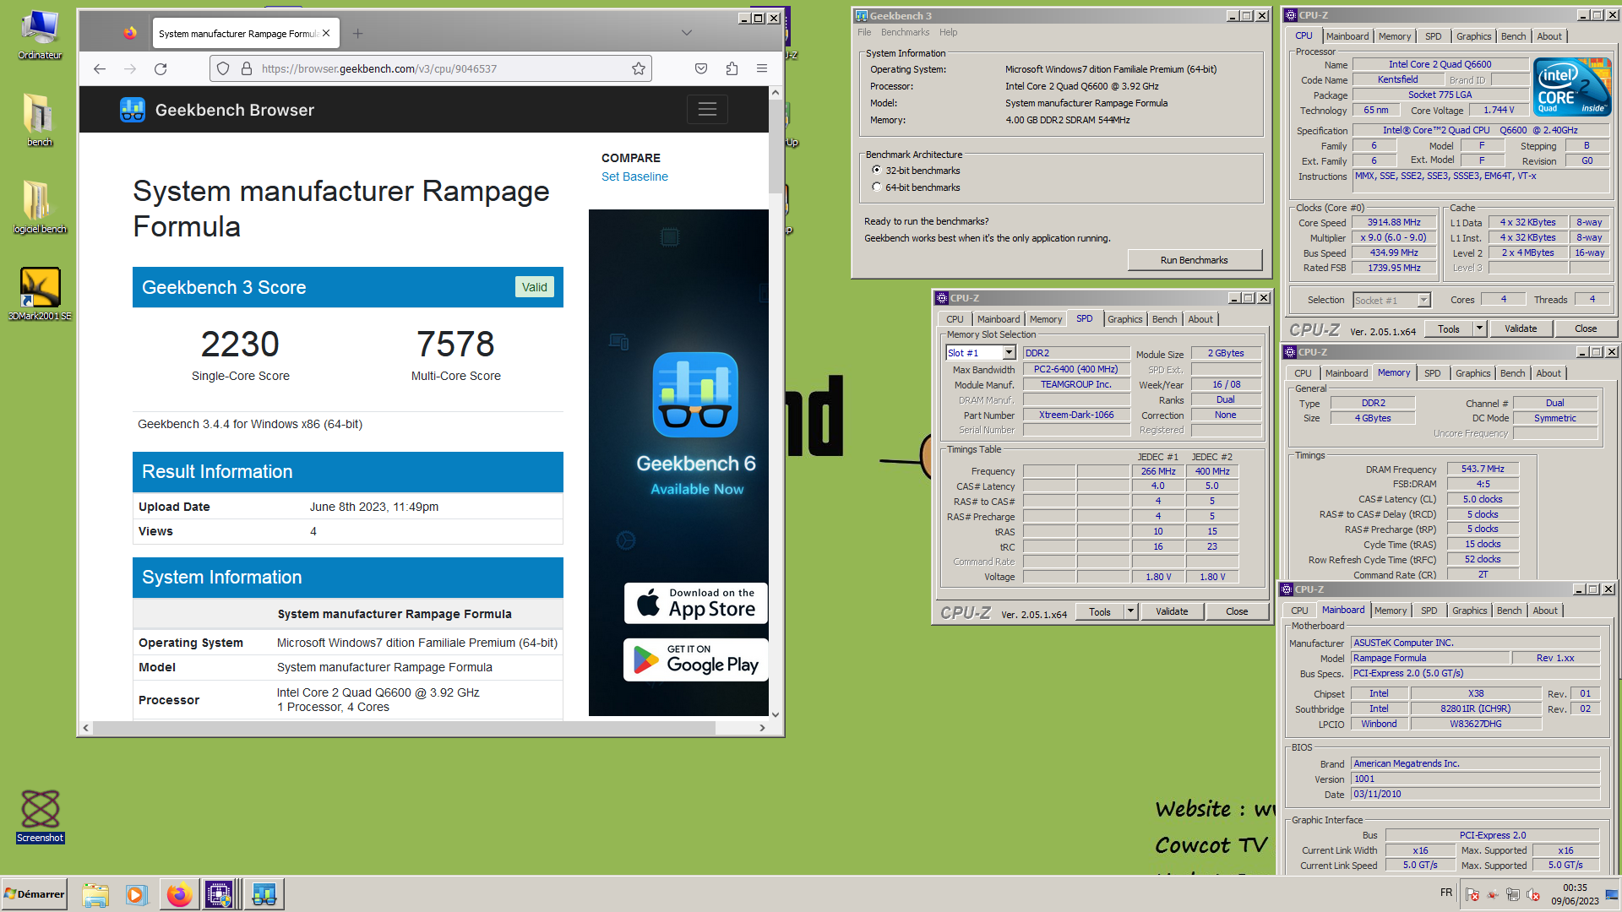
Task: Close the Rampage Formula browser tab
Action: 326,34
